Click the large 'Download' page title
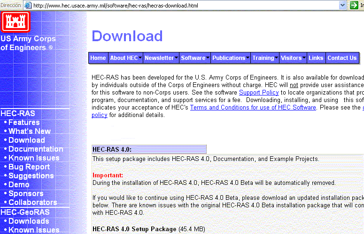The width and height of the screenshot is (364, 234). [x=127, y=36]
